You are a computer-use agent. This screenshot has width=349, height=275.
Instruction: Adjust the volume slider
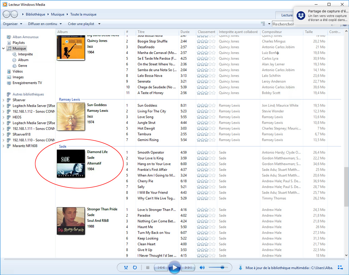218,268
